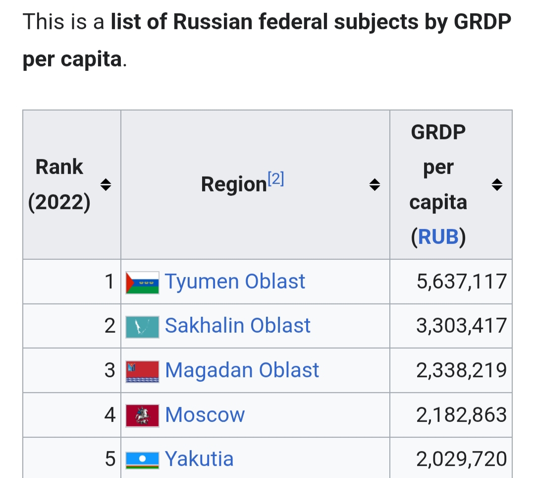Click the Yakutia flag icon

click(x=142, y=460)
